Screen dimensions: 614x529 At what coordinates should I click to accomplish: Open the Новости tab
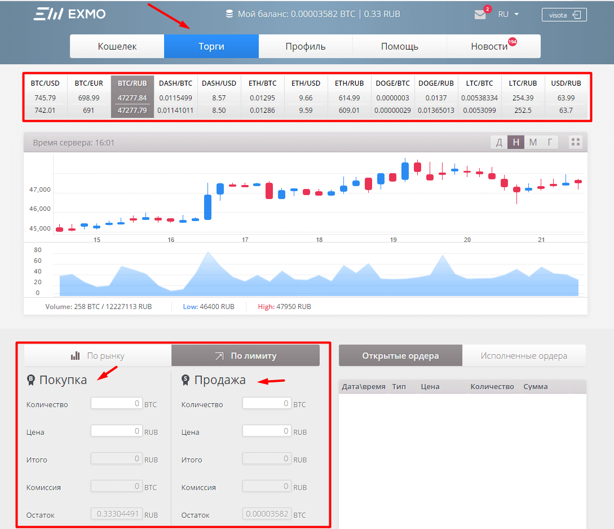pyautogui.click(x=493, y=46)
